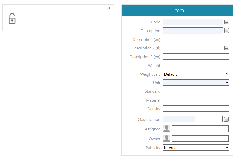Click the Description field ellipsis button
The height and width of the screenshot is (159, 236).
click(226, 31)
